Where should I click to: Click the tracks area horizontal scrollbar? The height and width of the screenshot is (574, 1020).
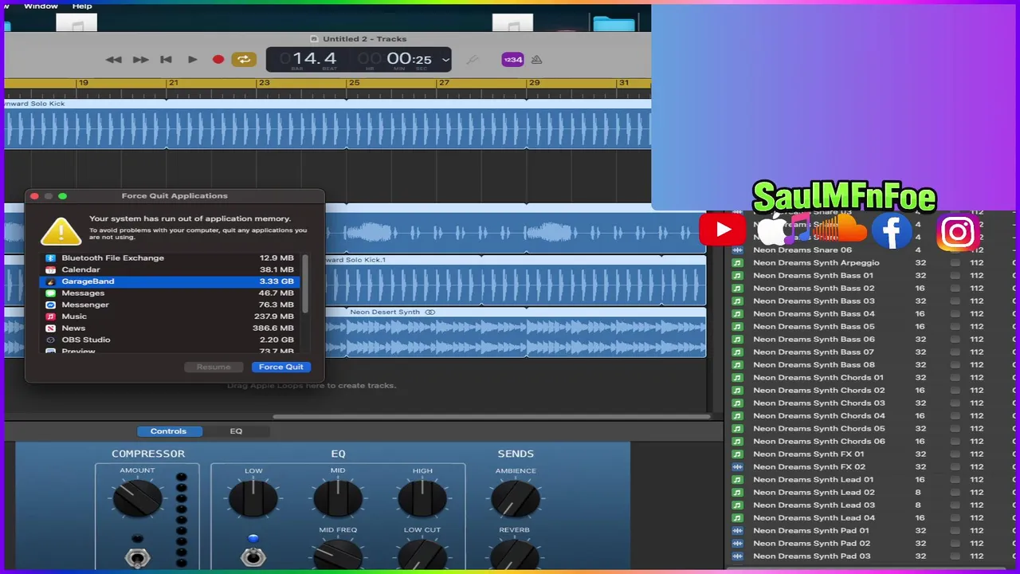[x=492, y=416]
